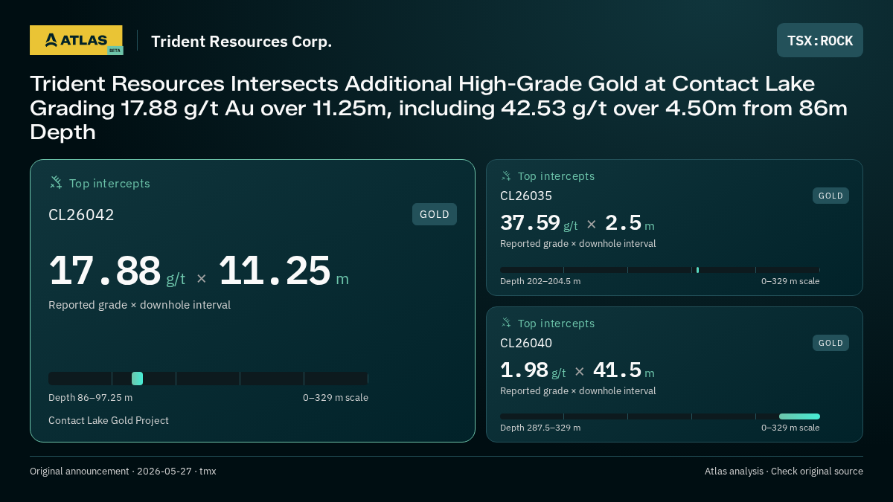Select the depth segment on the CL26040 bar
Image resolution: width=893 pixels, height=502 pixels.
point(799,416)
